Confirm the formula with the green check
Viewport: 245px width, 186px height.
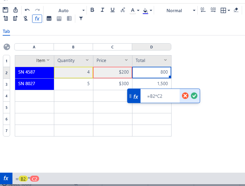coord(194,96)
